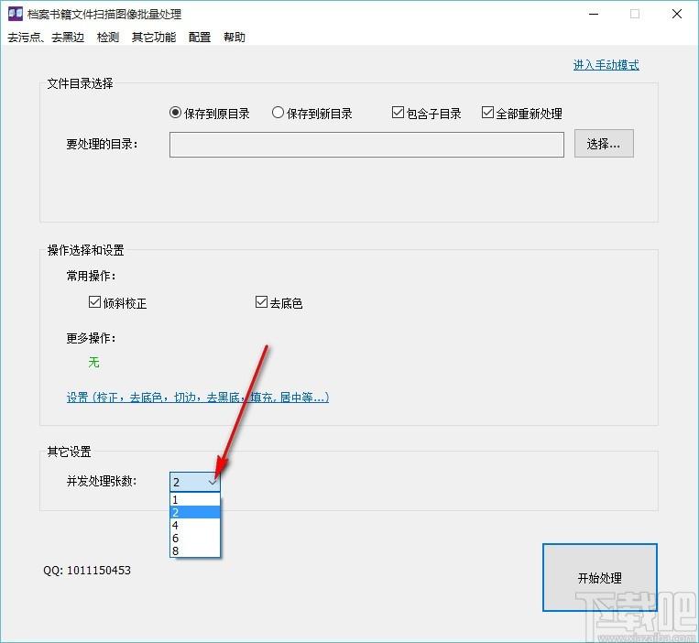Open the 其它功能 menu

click(154, 37)
